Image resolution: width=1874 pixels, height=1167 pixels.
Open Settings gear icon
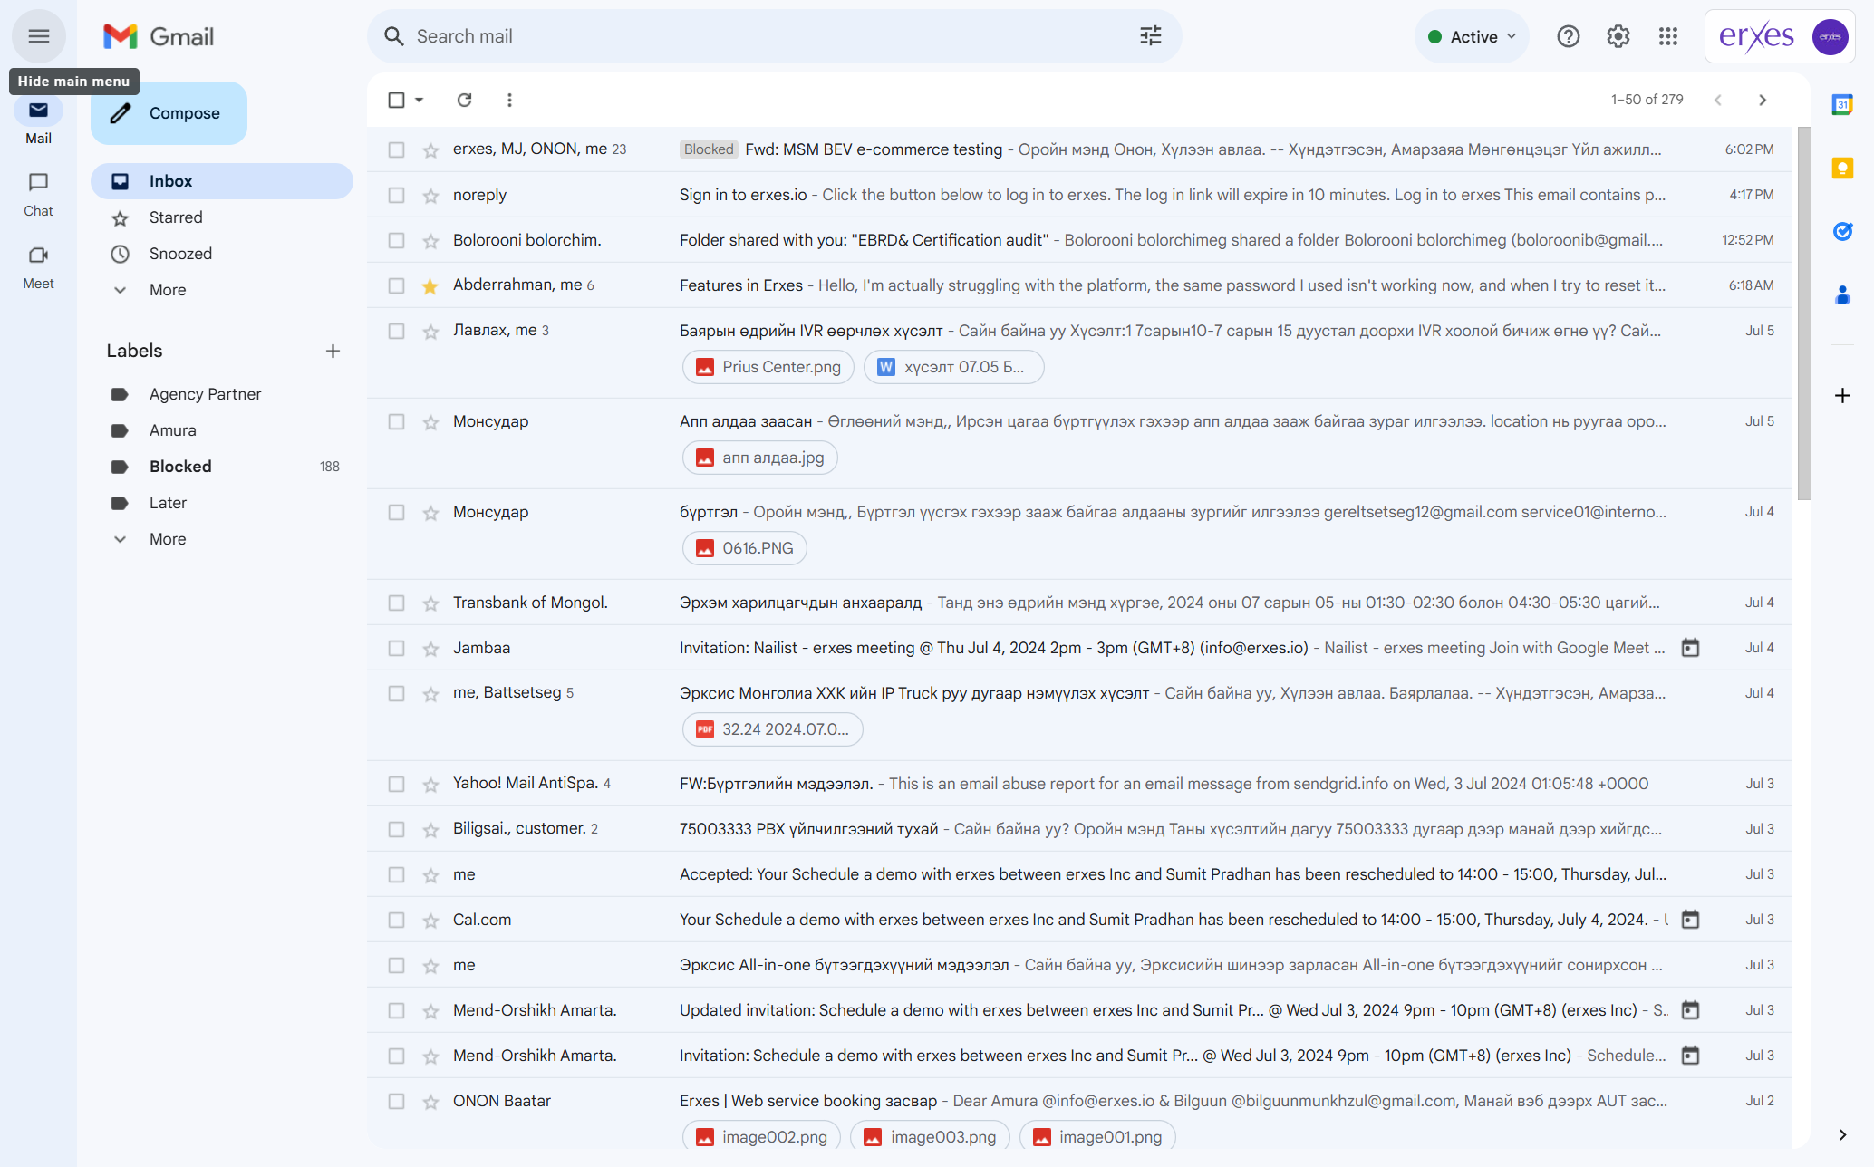point(1618,36)
